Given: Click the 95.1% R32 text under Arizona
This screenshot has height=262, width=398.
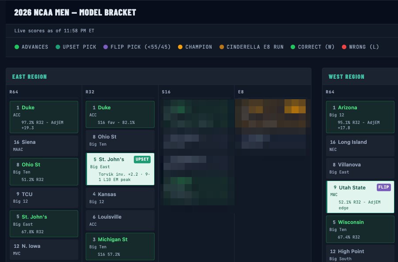Looking at the screenshot, I should pyautogui.click(x=359, y=125).
